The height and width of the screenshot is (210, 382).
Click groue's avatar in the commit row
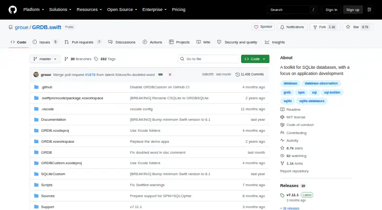[36, 74]
